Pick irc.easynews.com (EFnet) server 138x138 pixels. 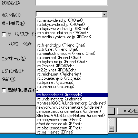point(72,120)
